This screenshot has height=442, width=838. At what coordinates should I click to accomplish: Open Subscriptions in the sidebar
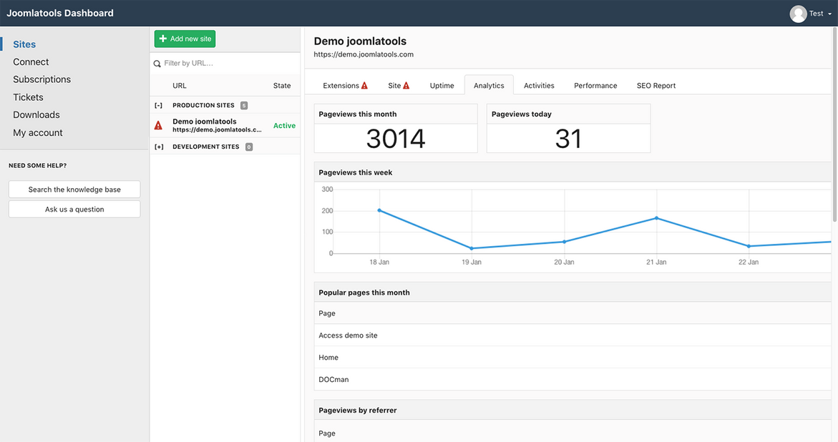(42, 79)
